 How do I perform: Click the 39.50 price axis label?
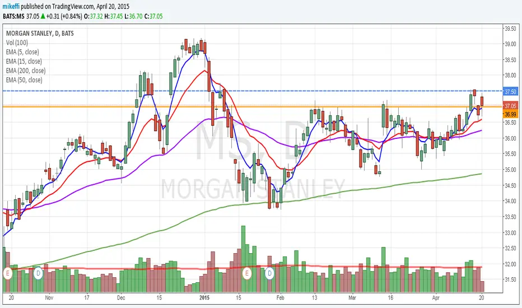click(510, 29)
